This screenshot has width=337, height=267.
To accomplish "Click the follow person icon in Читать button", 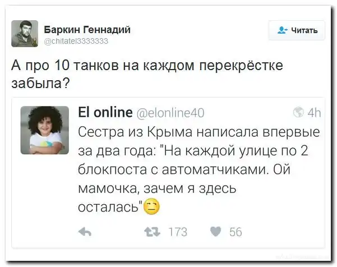I will [281, 30].
